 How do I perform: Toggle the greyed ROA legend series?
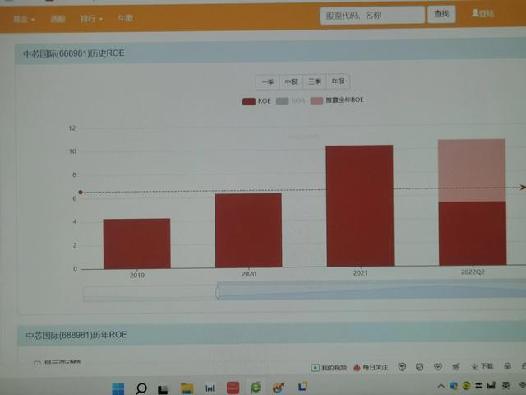tap(290, 100)
